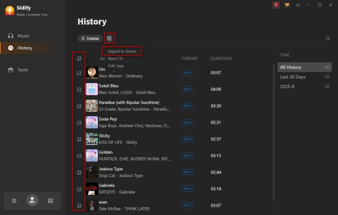Uncheck the Soda Pop track checkbox

coord(79,122)
